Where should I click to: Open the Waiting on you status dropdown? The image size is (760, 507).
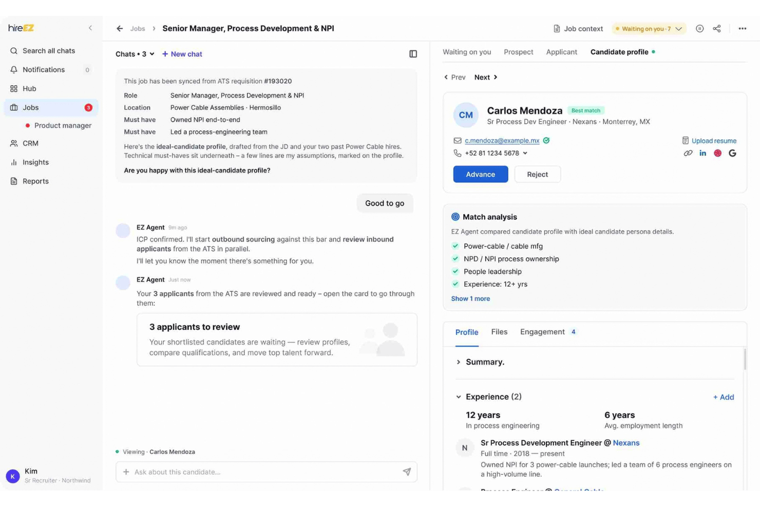point(649,29)
